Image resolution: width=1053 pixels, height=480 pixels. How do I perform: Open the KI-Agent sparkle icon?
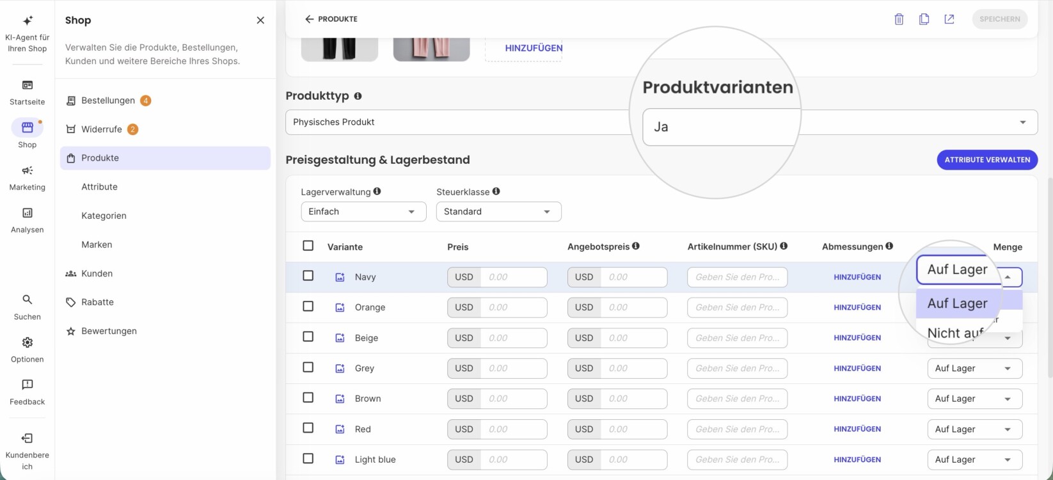tap(28, 21)
